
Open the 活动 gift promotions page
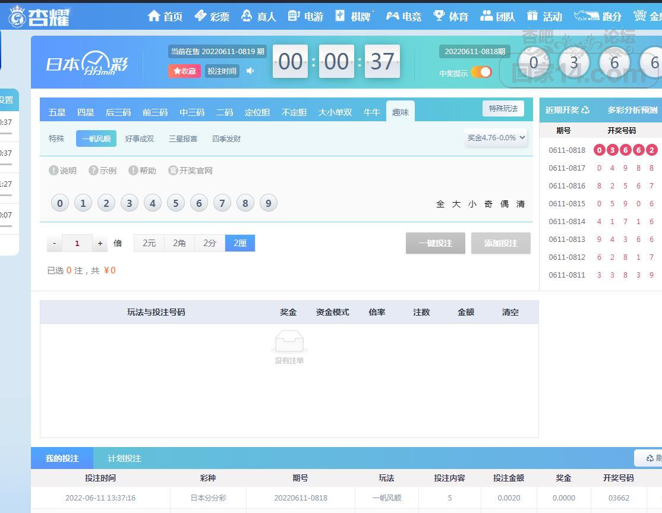click(533, 16)
